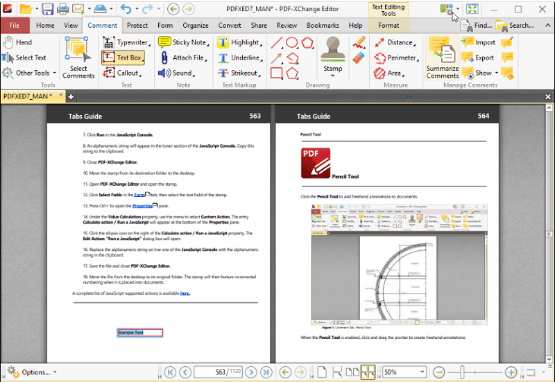The image size is (555, 382).
Task: Click the Attach File tool
Action: (183, 58)
